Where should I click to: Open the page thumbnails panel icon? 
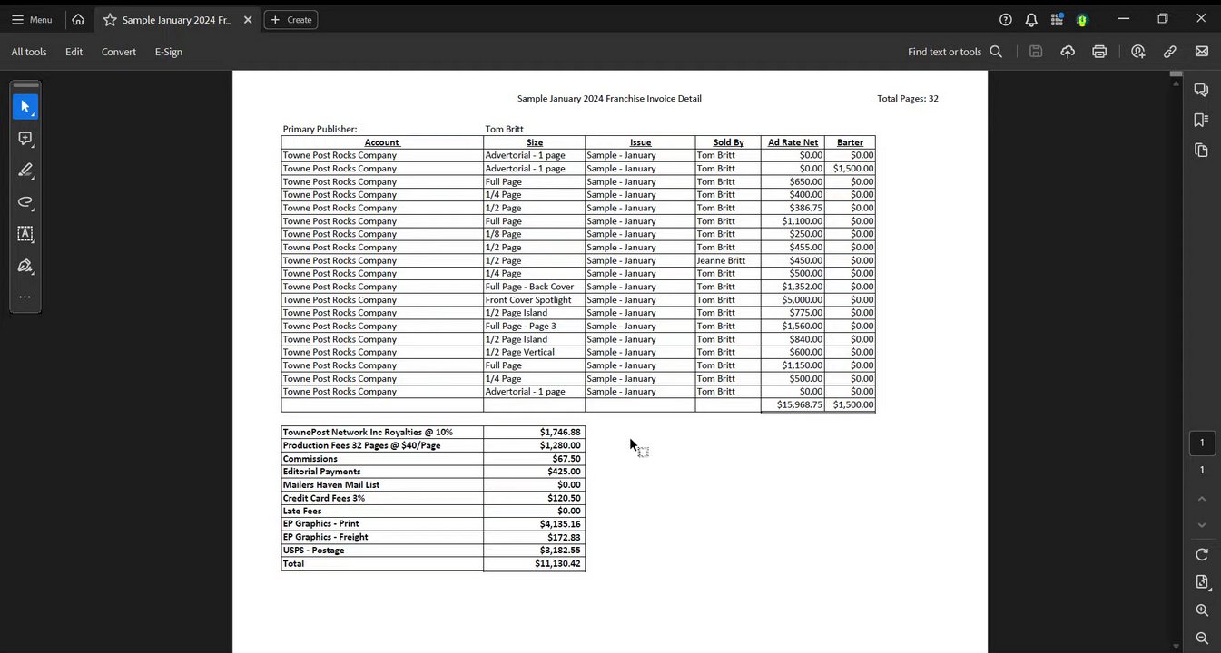click(x=1202, y=150)
